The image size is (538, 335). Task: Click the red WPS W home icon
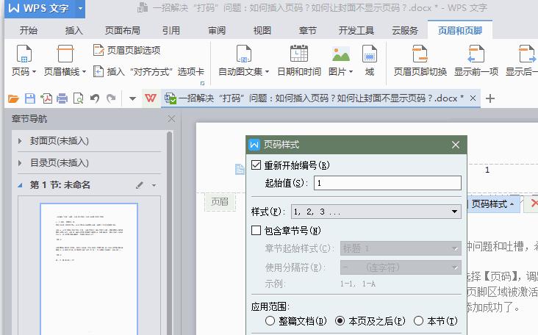pyautogui.click(x=150, y=98)
